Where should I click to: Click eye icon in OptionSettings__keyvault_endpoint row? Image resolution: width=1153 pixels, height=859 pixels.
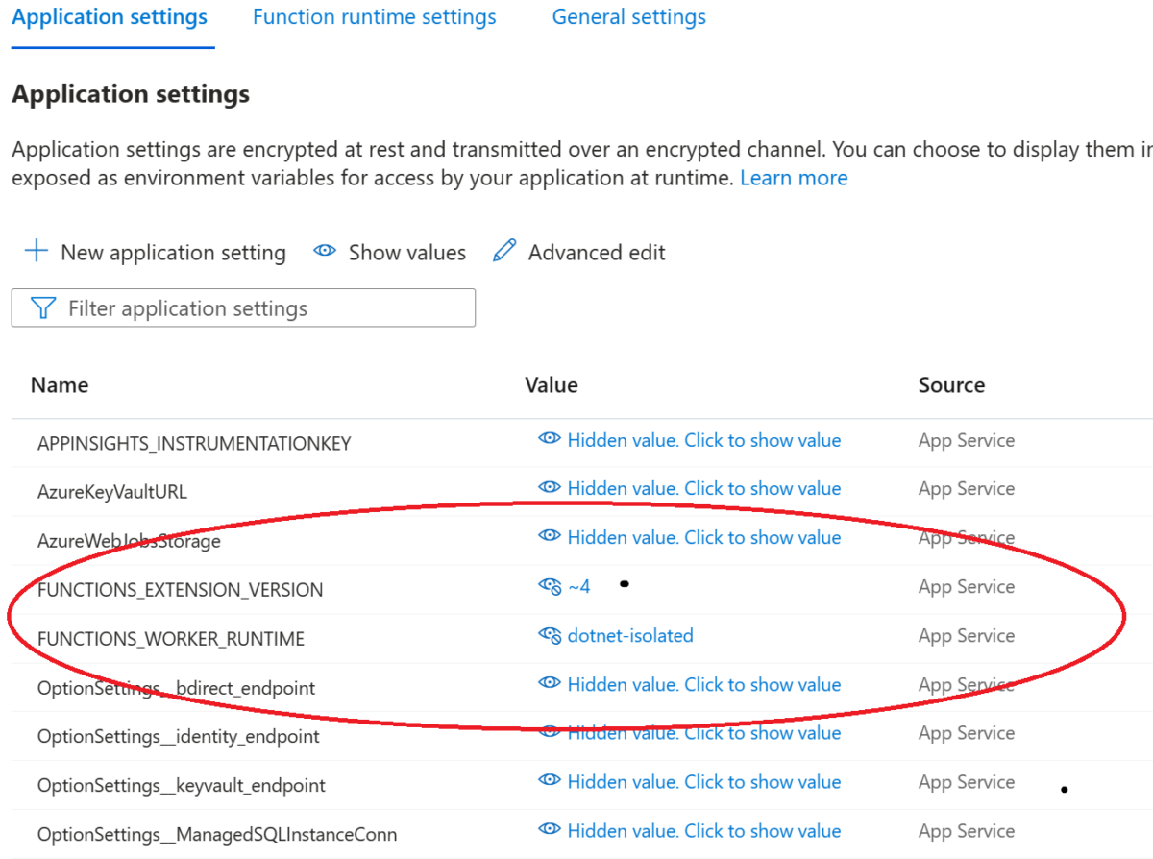tap(550, 781)
